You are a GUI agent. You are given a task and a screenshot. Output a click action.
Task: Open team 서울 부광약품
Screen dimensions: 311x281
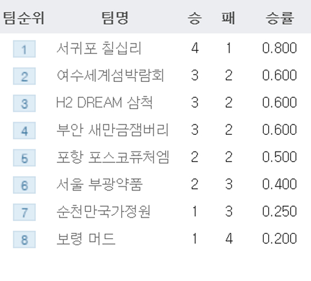click(99, 184)
